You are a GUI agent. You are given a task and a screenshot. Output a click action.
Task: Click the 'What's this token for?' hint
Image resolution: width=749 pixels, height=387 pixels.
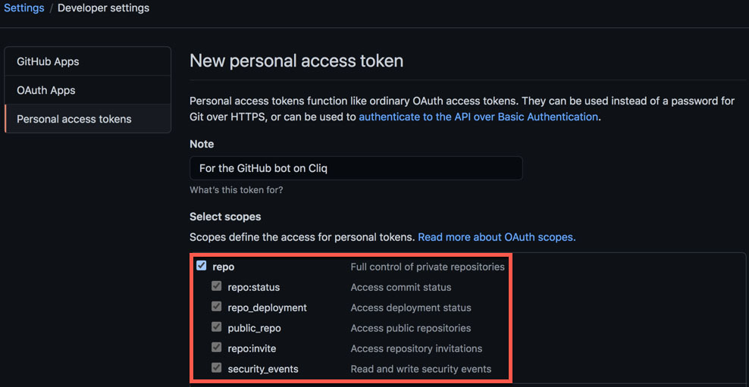tap(236, 190)
